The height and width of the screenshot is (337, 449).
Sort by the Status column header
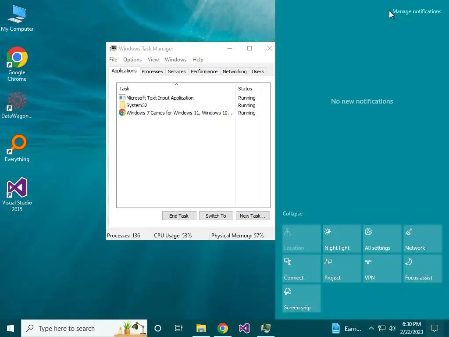[x=249, y=89]
